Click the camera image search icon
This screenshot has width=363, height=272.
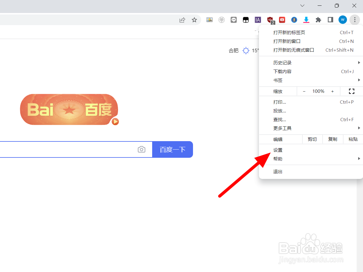(141, 149)
